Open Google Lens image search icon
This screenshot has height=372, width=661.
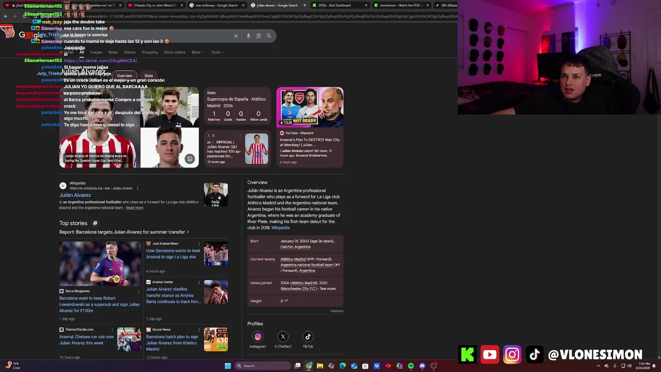259,36
